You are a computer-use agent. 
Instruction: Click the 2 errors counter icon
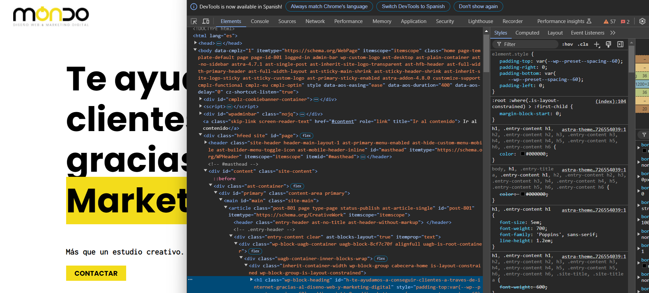(x=625, y=21)
